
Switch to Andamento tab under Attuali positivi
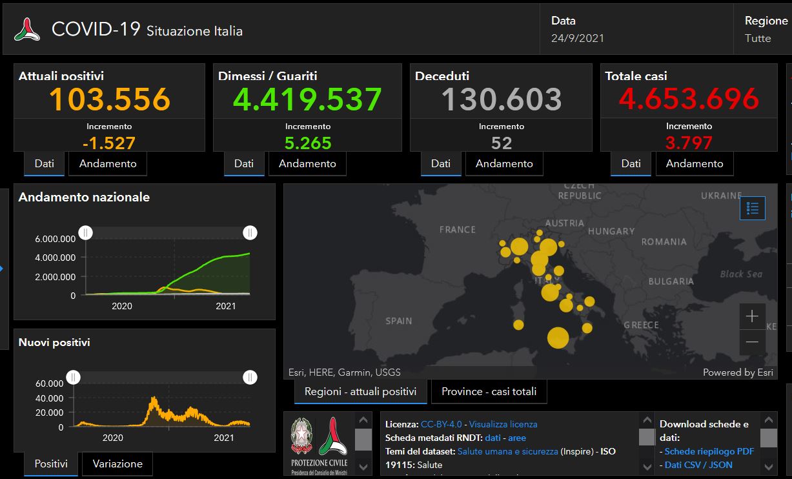coord(108,164)
